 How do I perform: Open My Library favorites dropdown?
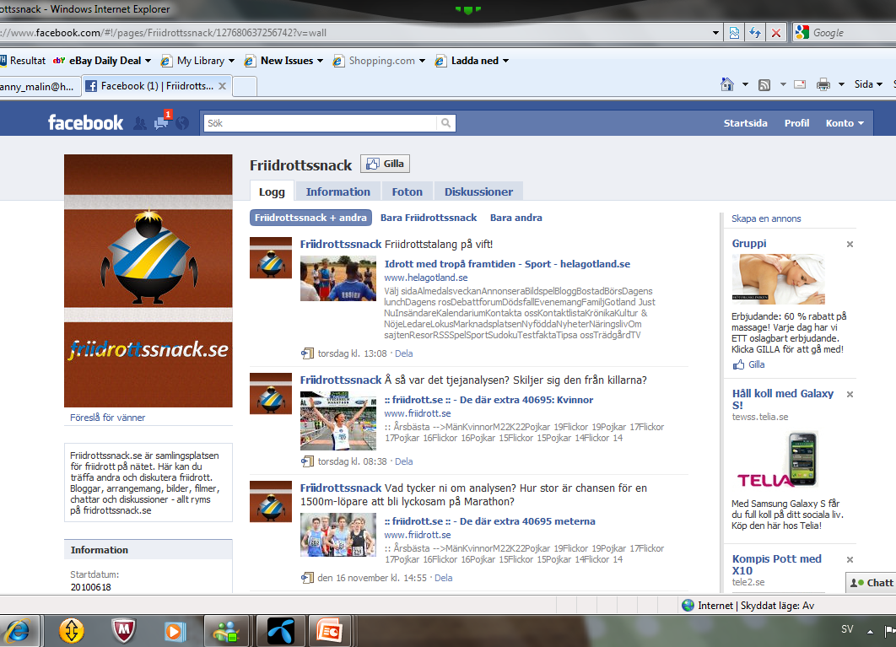pyautogui.click(x=231, y=61)
